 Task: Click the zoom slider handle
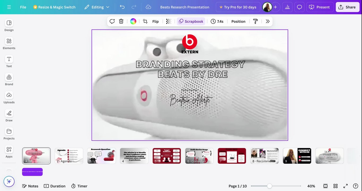[270, 186]
